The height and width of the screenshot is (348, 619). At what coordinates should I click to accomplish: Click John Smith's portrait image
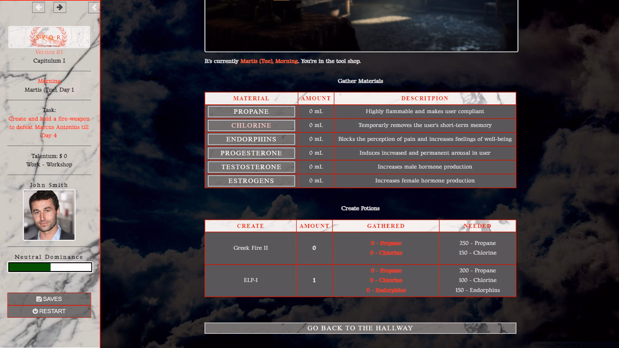49,215
